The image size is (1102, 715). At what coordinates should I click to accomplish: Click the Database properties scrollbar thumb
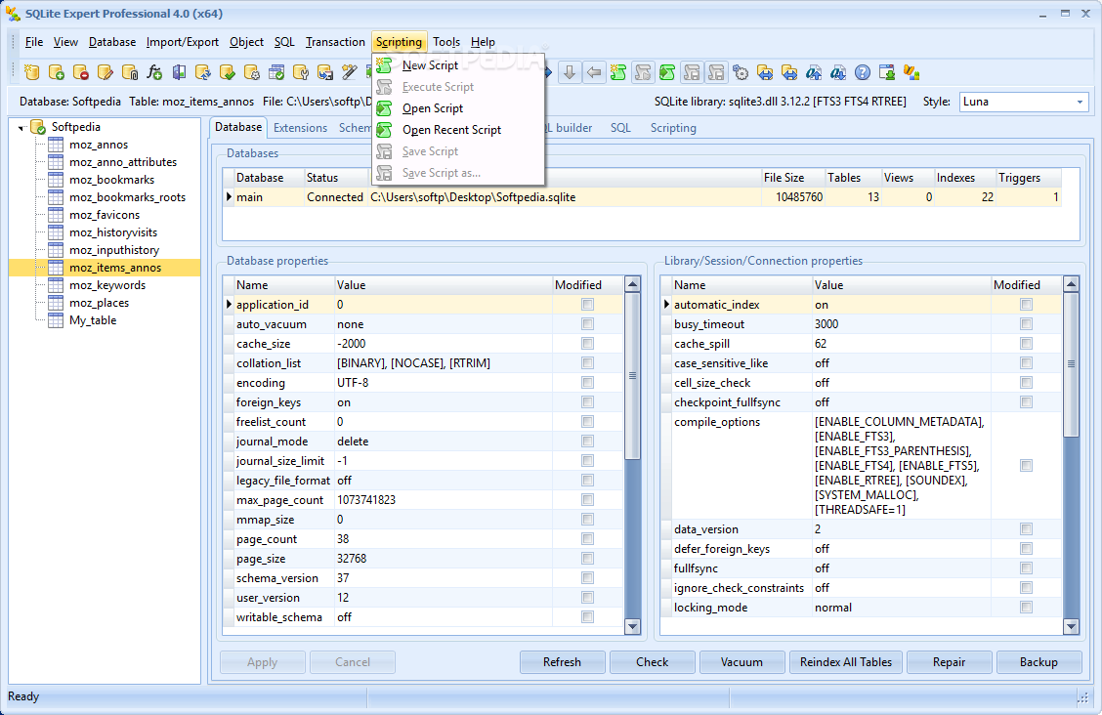pos(632,376)
